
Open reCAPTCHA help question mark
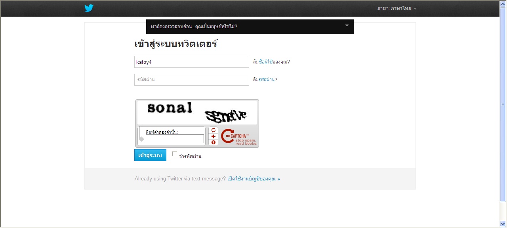pyautogui.click(x=213, y=142)
